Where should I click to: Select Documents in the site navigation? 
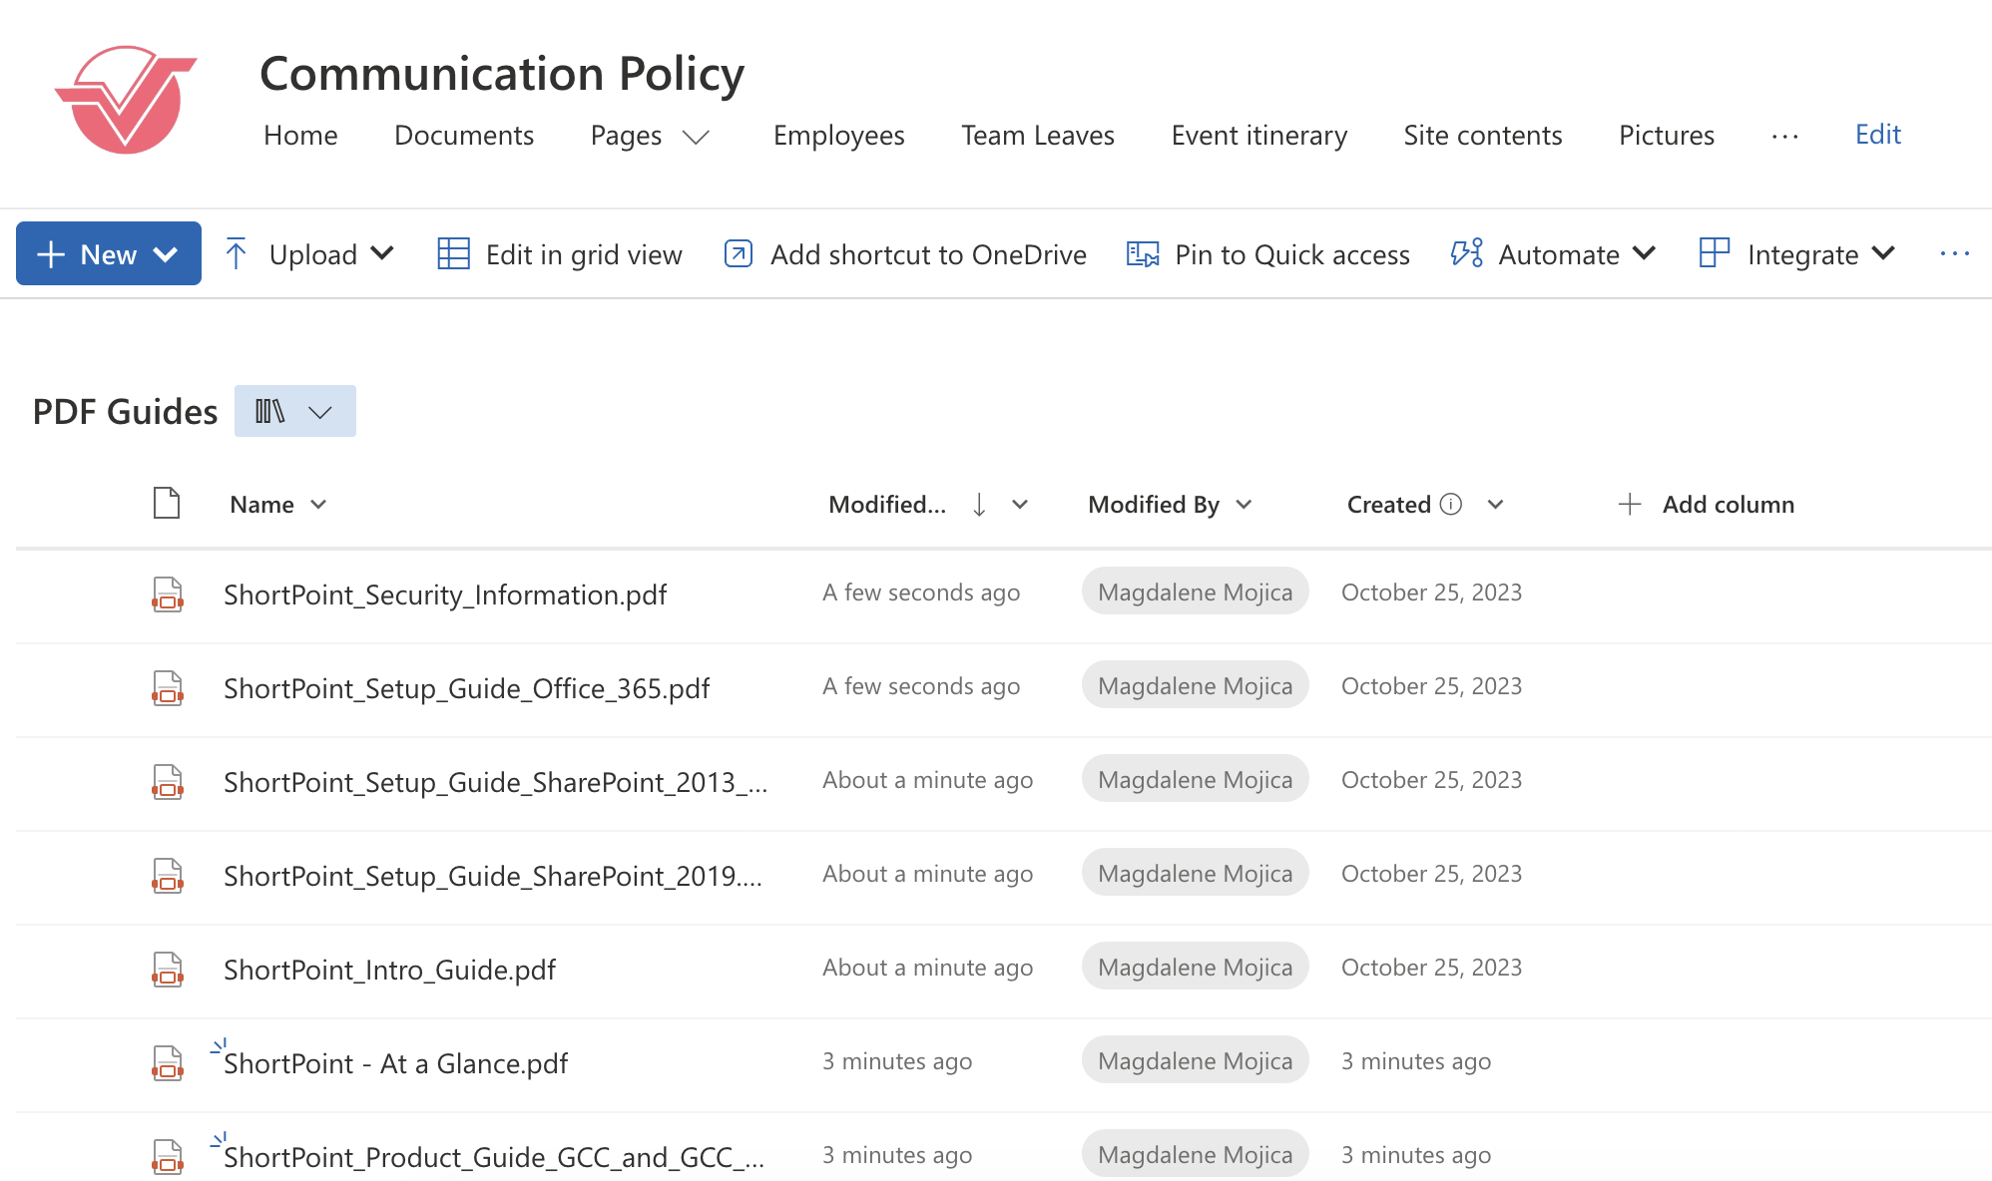click(x=463, y=136)
